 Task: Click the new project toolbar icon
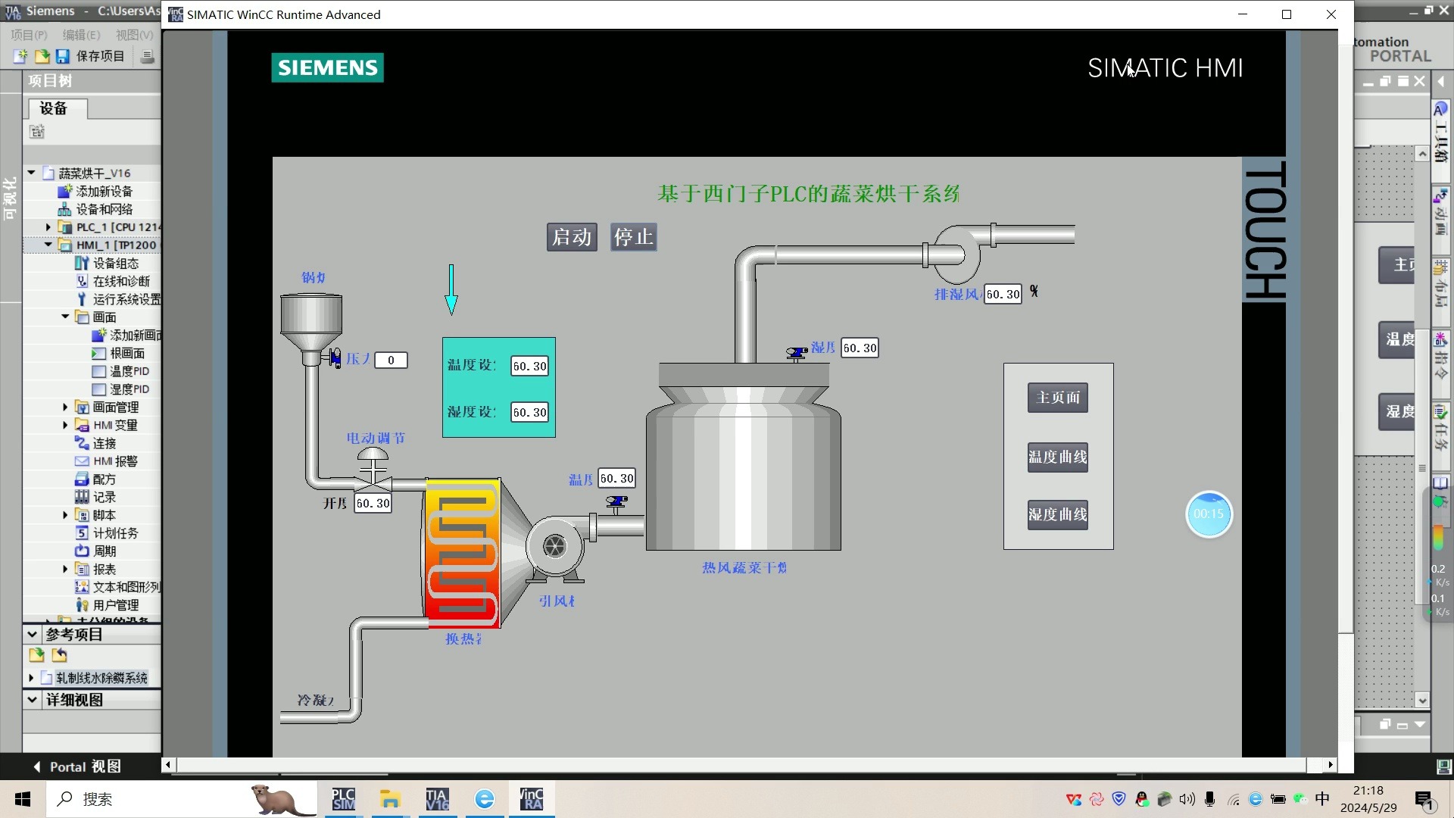tap(20, 56)
